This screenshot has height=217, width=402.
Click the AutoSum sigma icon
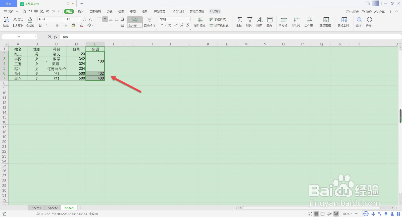point(240,20)
